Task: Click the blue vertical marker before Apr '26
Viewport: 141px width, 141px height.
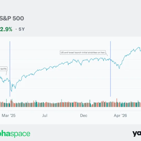Action: [x=110, y=69]
